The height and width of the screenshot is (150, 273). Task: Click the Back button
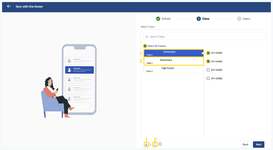pyautogui.click(x=245, y=144)
